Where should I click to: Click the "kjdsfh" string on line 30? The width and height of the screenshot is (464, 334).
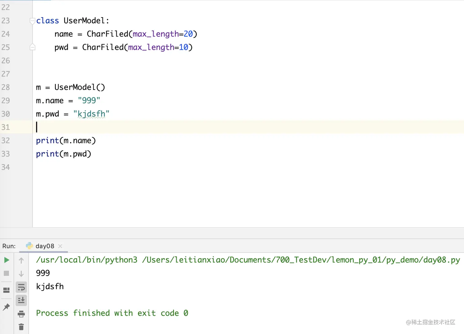point(91,114)
